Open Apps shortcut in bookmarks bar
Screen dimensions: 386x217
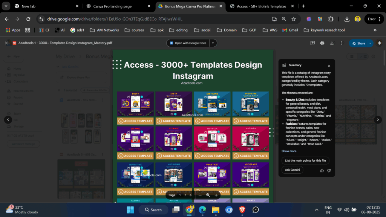pyautogui.click(x=13, y=30)
